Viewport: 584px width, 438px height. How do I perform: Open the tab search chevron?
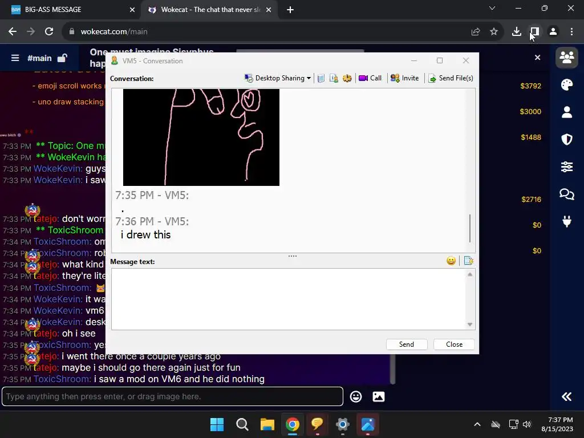coord(492,8)
